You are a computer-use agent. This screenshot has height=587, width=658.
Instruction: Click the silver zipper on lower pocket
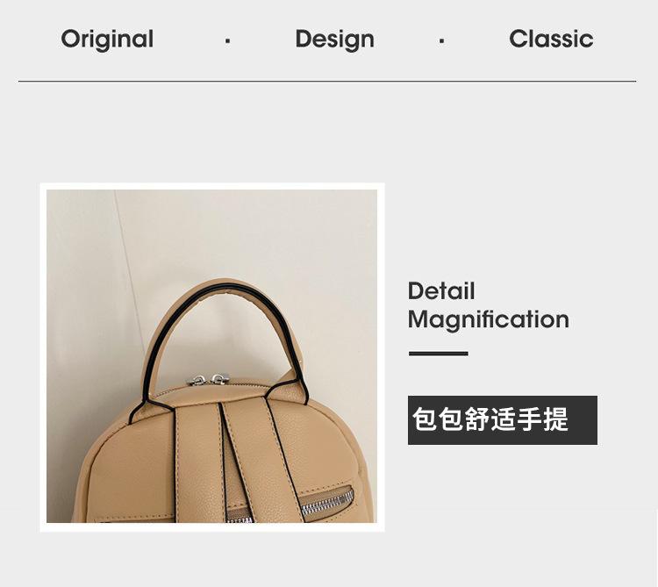pos(327,503)
